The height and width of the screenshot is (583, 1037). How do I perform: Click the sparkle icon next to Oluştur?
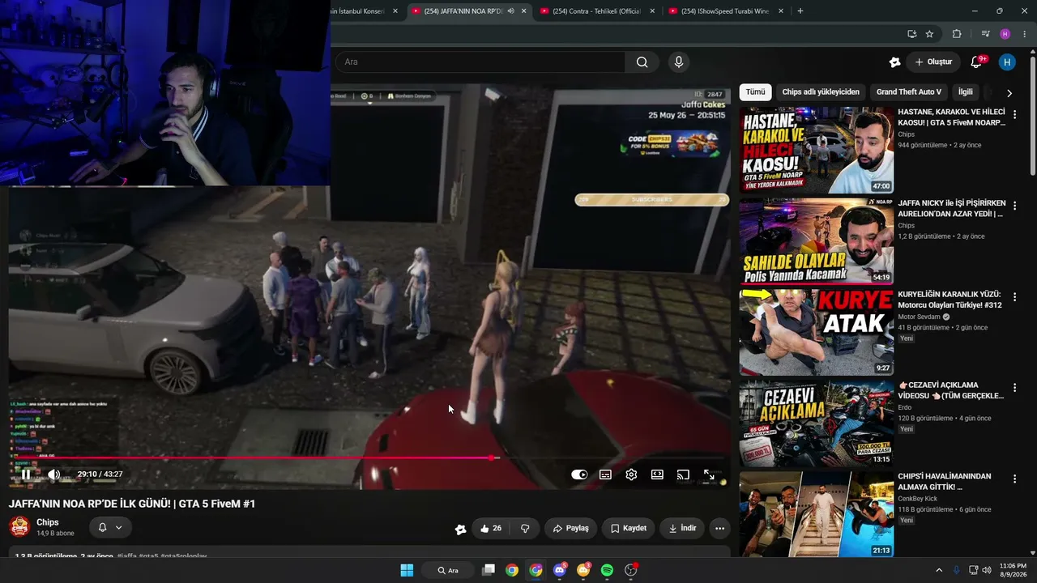point(894,62)
